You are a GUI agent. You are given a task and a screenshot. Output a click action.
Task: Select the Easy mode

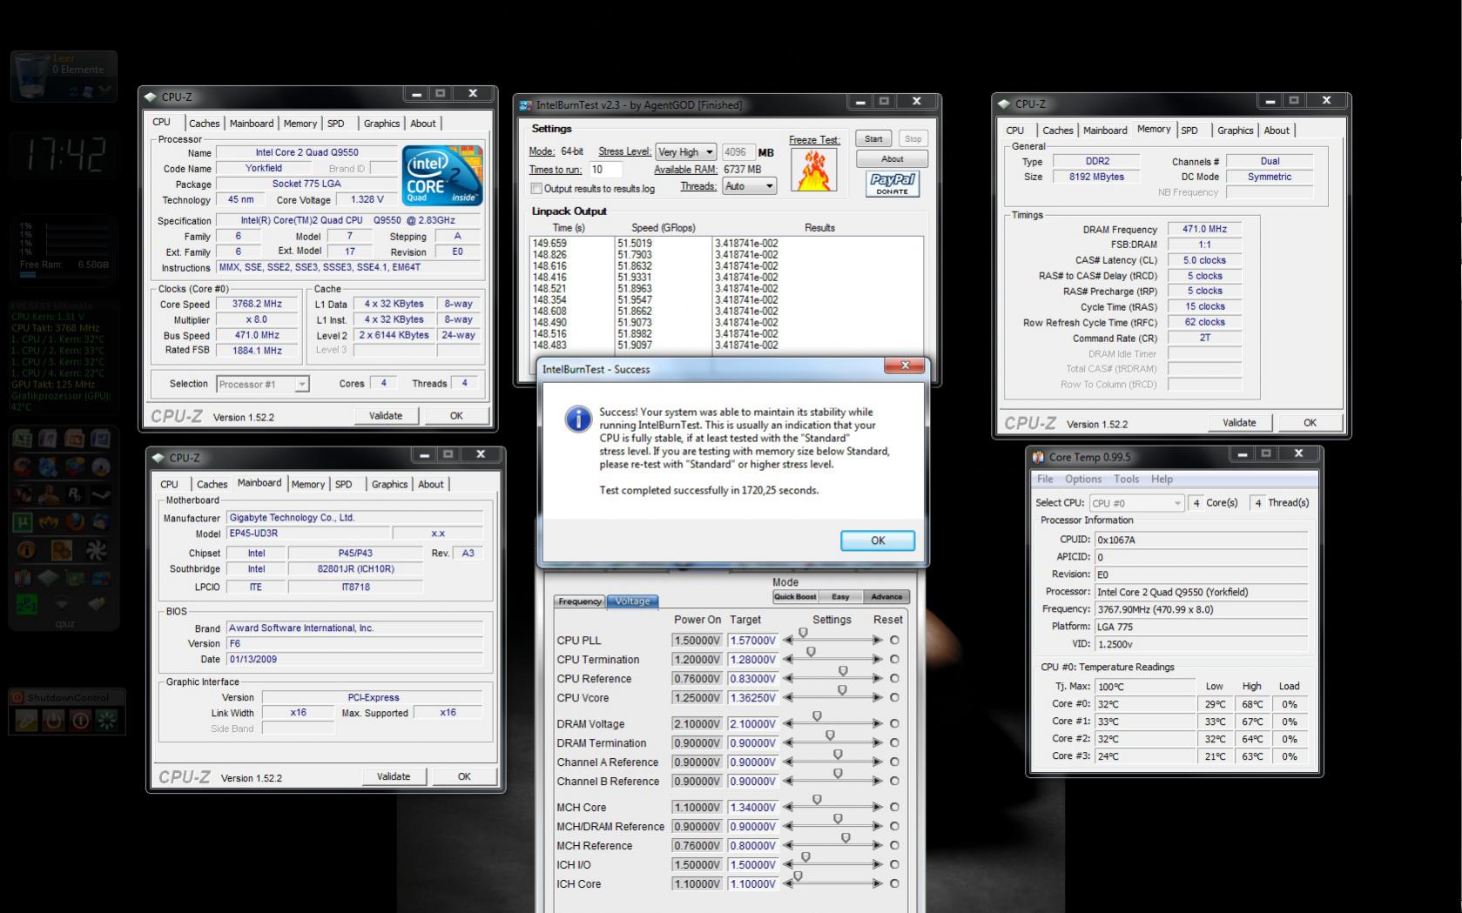[x=840, y=597]
